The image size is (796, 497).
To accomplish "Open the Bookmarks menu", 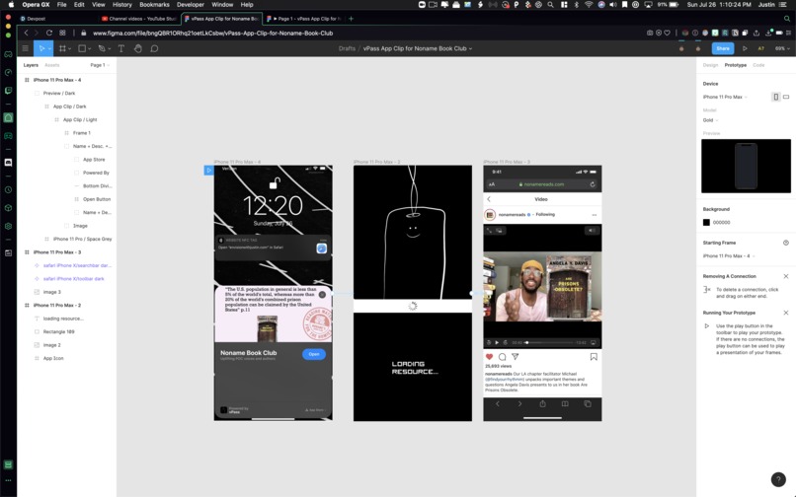I will tap(154, 5).
